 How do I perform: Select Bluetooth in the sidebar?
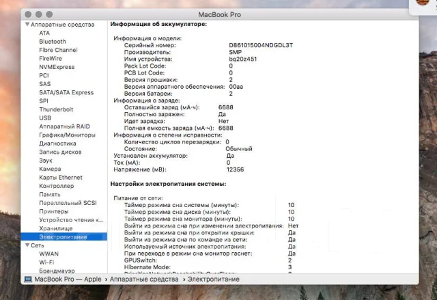[x=53, y=42]
